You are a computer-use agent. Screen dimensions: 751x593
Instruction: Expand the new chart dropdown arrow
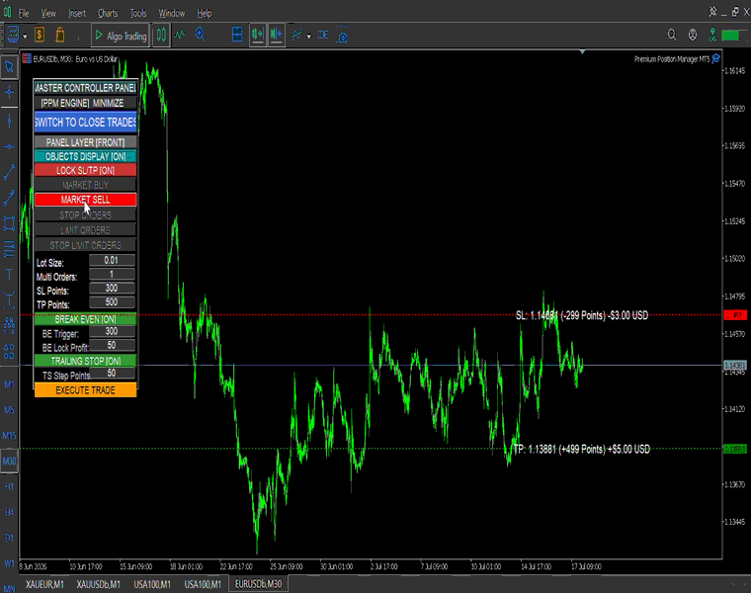[x=25, y=37]
